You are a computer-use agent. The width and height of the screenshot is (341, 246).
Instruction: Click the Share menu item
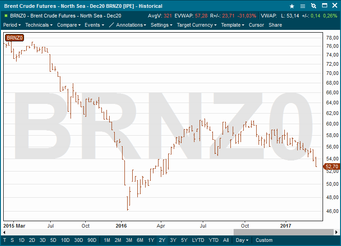point(275,25)
